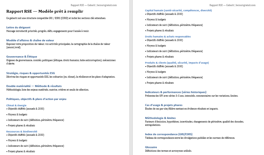Select the "Modèle d'affaires & chaîne de valeur" heading
The image size is (264, 155).
point(30,40)
